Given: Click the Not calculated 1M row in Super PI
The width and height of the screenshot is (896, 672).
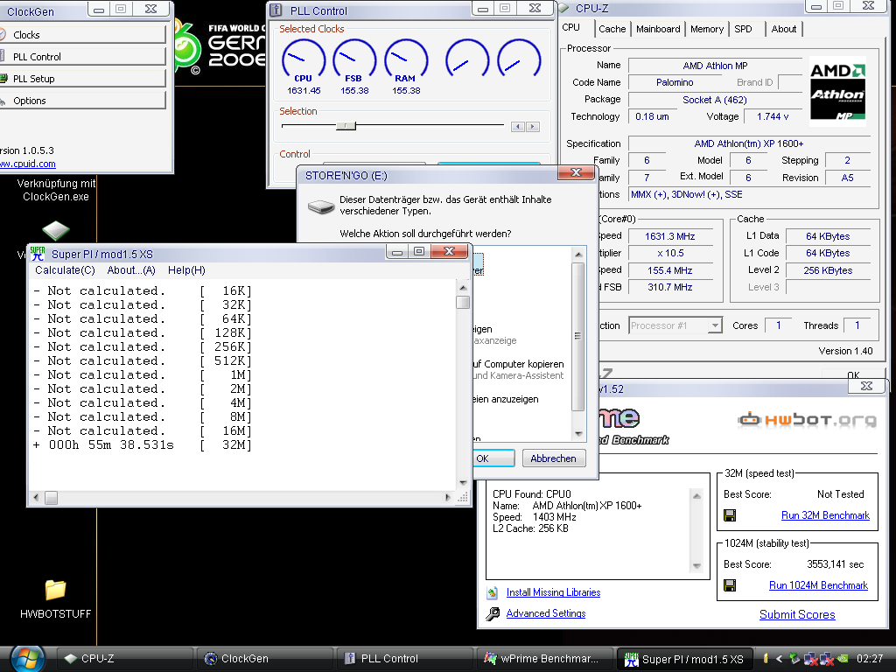Looking at the screenshot, I should pyautogui.click(x=142, y=374).
